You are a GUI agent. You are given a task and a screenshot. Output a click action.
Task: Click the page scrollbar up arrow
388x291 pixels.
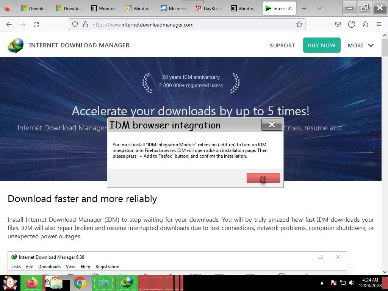tap(385, 35)
